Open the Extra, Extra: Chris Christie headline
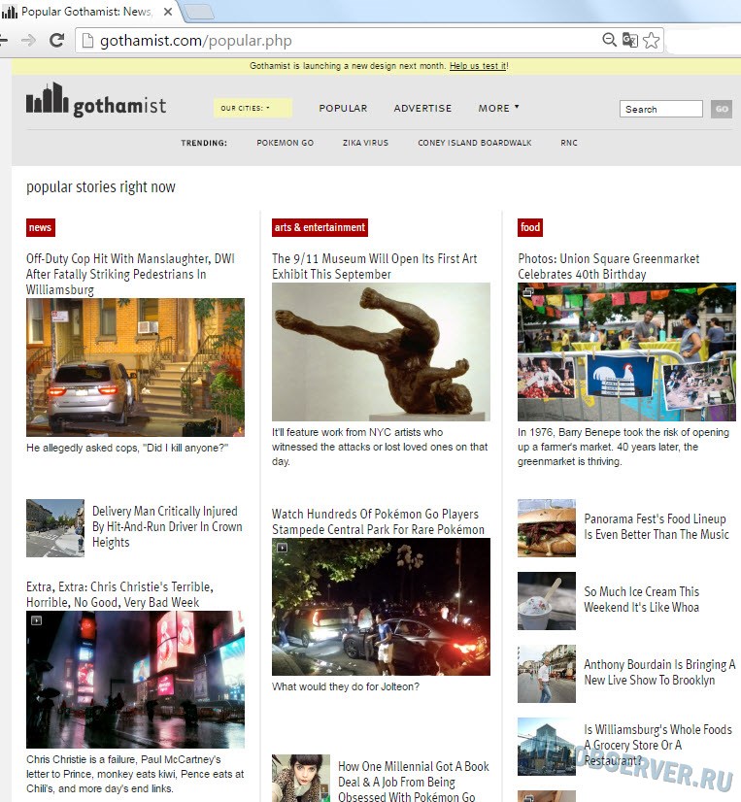741x802 pixels. tap(119, 594)
